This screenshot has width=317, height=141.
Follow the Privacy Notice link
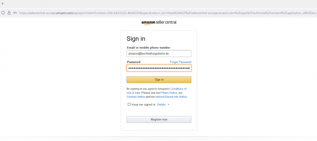pos(168,93)
